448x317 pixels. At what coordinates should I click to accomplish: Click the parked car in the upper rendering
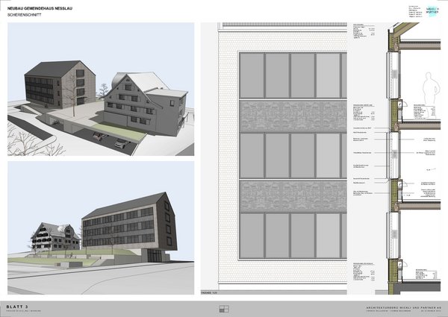(99, 136)
